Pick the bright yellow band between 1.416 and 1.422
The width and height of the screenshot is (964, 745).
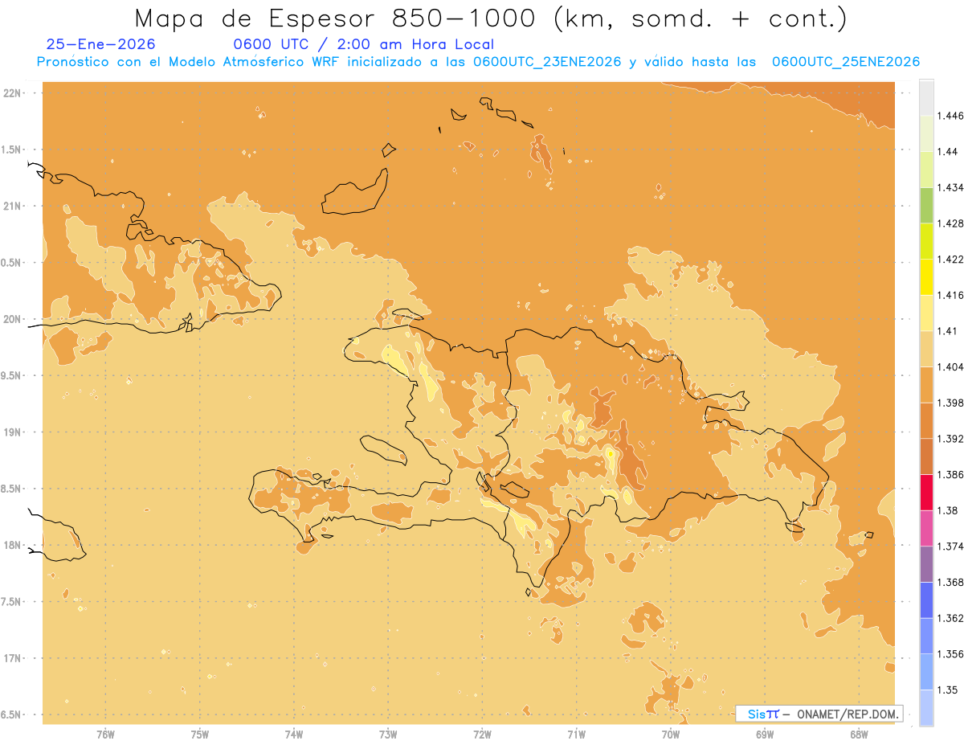(x=926, y=277)
